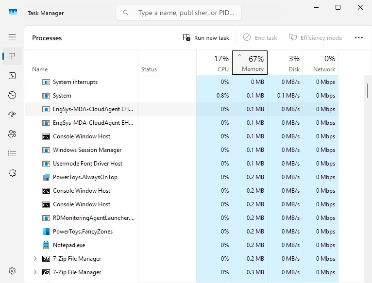Sort by the Memory column header
The width and height of the screenshot is (372, 283).
[250, 63]
